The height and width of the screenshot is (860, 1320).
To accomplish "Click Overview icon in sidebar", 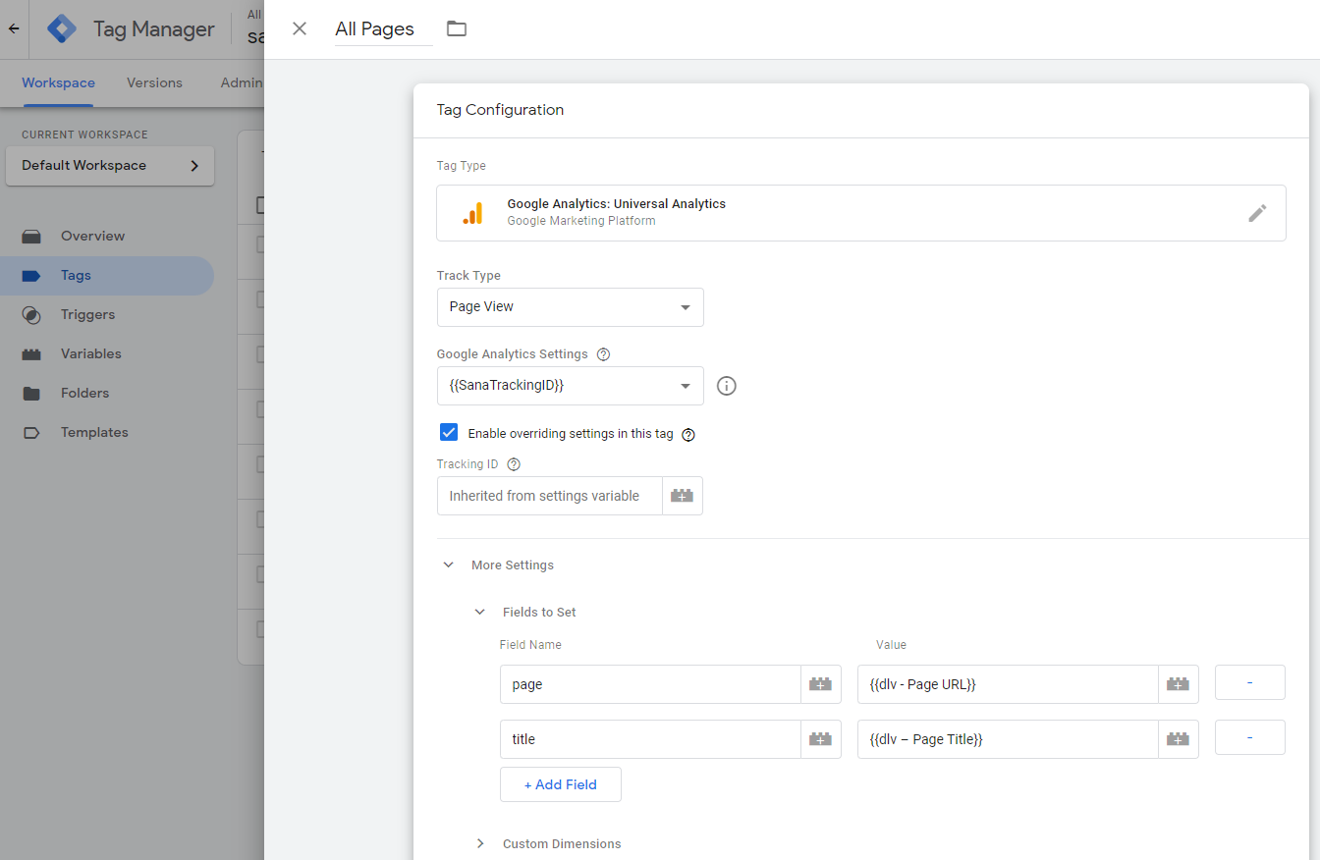I will coord(31,237).
